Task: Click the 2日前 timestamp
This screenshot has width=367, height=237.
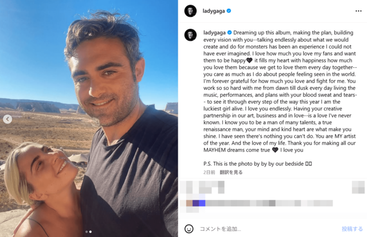Action: click(x=209, y=172)
